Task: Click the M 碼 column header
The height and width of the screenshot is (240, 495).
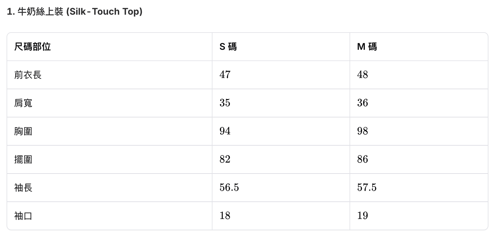Action: point(367,47)
